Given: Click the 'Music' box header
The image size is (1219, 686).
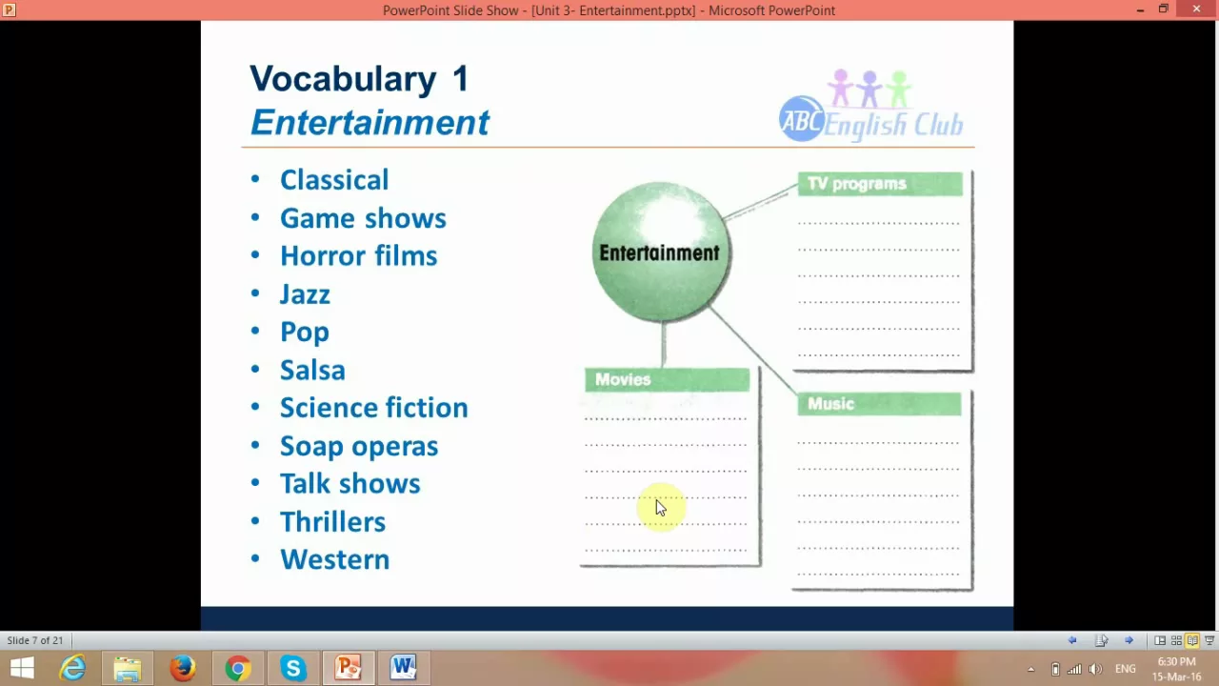Looking at the screenshot, I should coord(879,404).
